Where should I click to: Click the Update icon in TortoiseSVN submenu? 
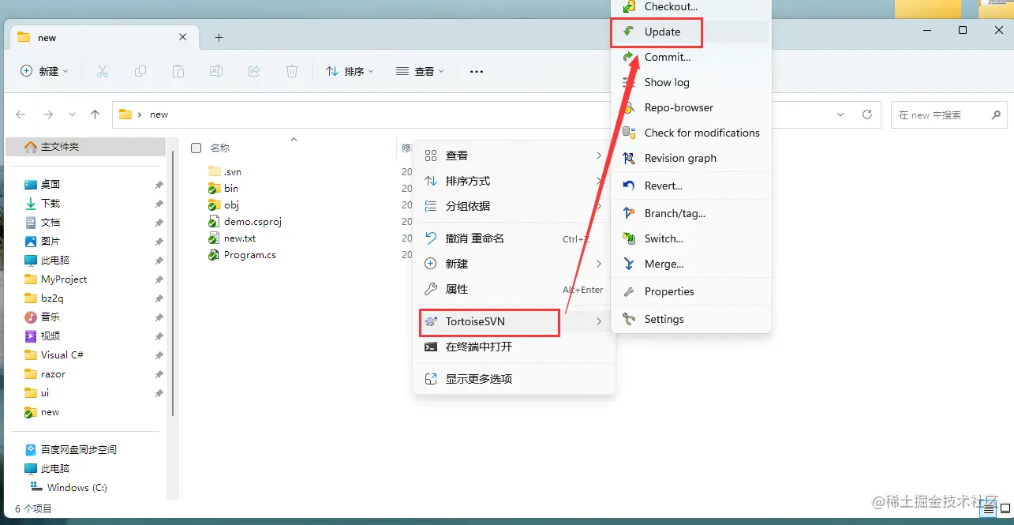629,32
